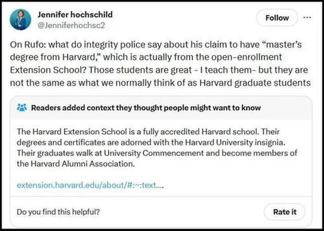Click the quoted 'master's' text in the tweet
The image size is (324, 231).
[x=284, y=45]
